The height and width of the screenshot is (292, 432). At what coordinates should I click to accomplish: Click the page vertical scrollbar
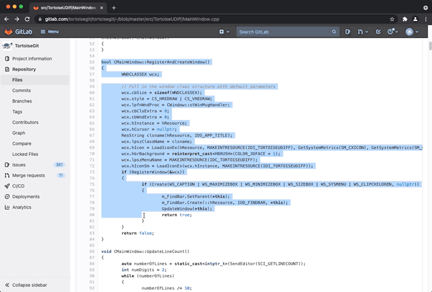[x=430, y=165]
